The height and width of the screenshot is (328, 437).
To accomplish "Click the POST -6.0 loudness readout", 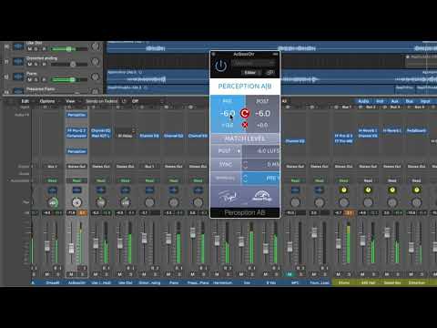I will (262, 114).
